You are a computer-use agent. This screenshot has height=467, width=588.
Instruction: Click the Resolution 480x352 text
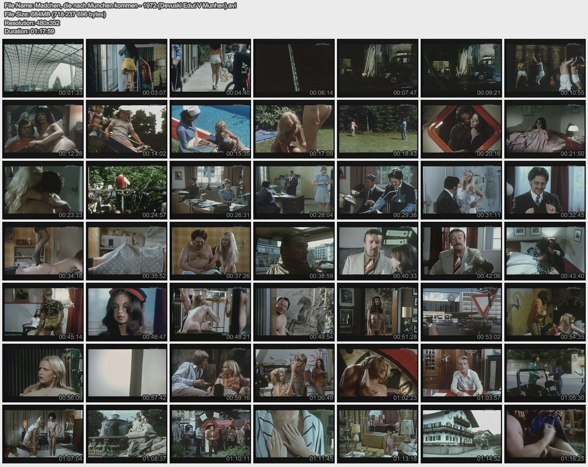[x=32, y=23]
